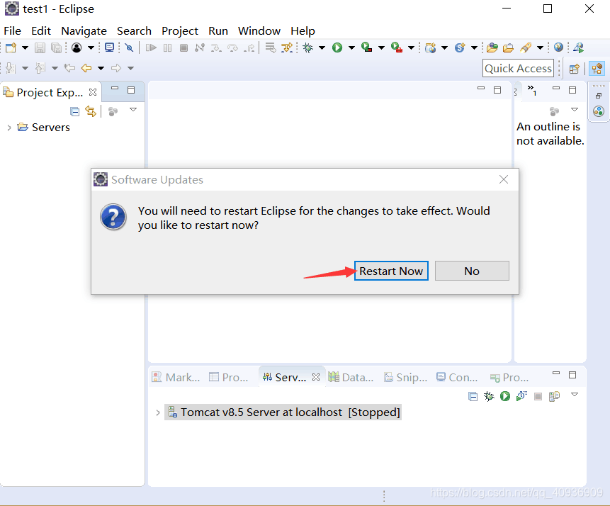Viewport: 610px width, 506px height.
Task: Click the Coverage run icon
Action: point(366,47)
